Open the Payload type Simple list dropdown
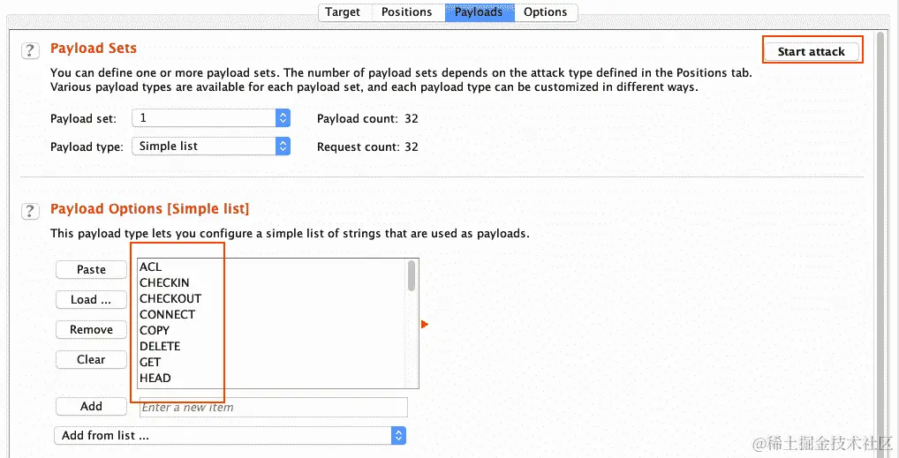This screenshot has width=899, height=458. pyautogui.click(x=211, y=146)
